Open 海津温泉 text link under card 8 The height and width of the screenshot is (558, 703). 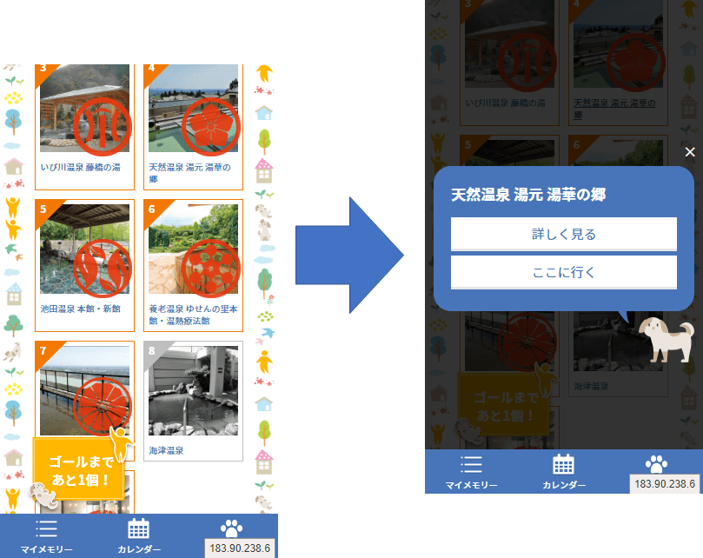tap(166, 450)
